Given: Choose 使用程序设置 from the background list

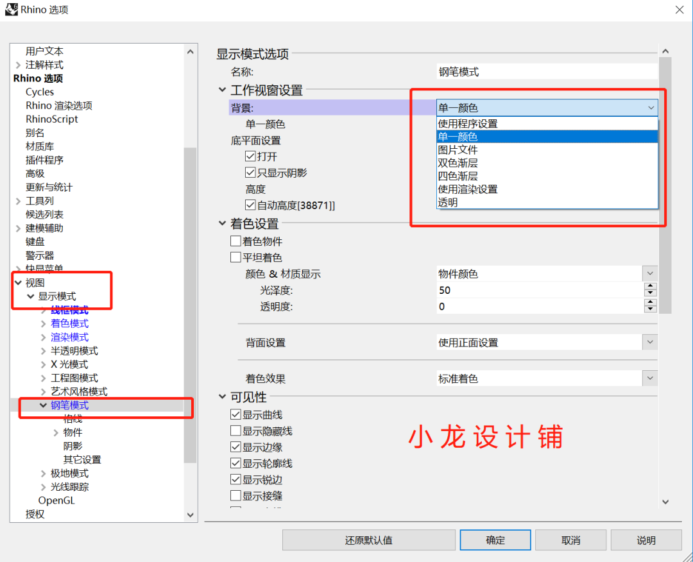Looking at the screenshot, I should [547, 124].
